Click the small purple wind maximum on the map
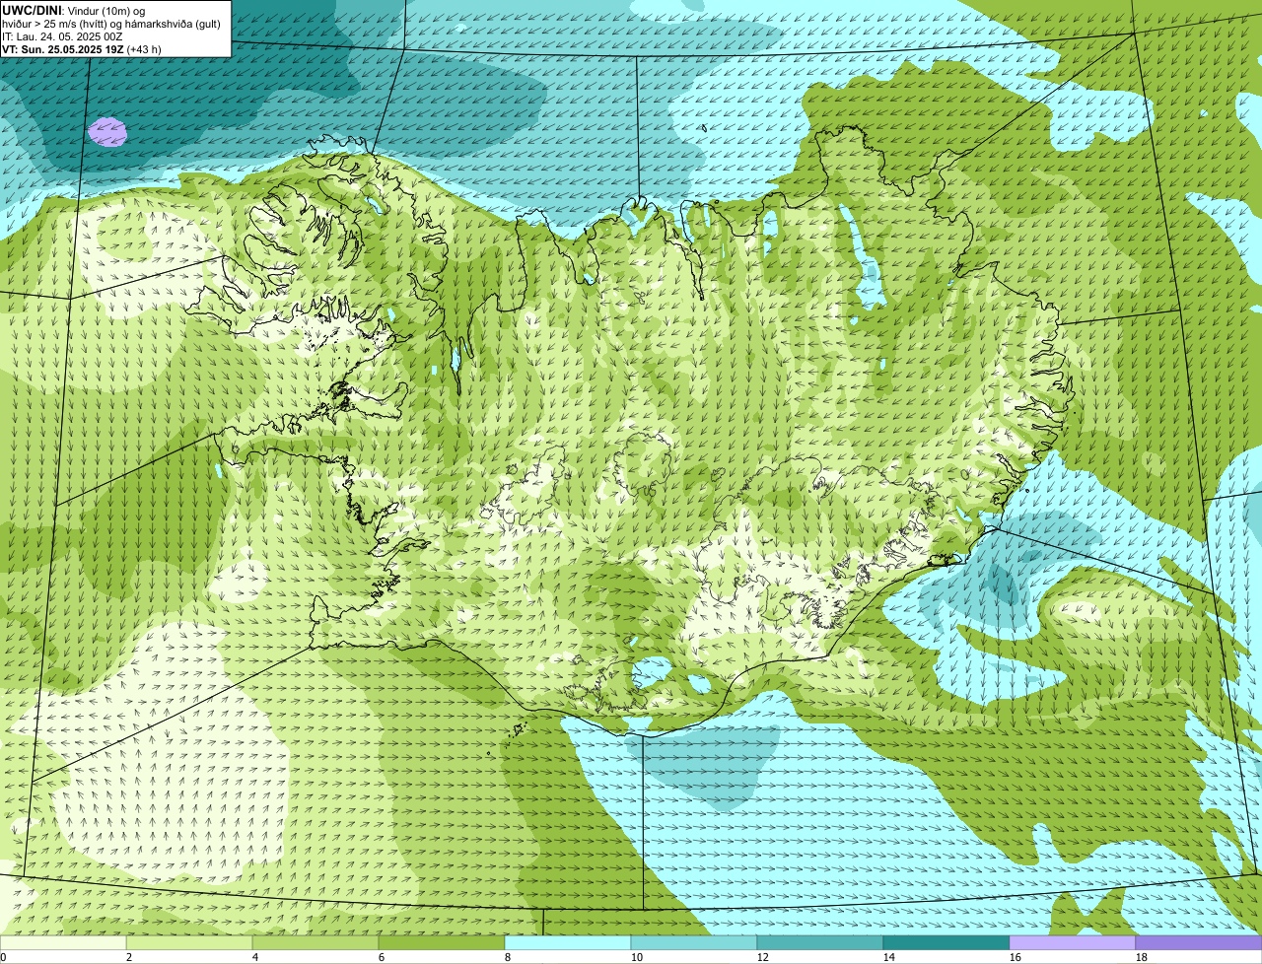 107,131
